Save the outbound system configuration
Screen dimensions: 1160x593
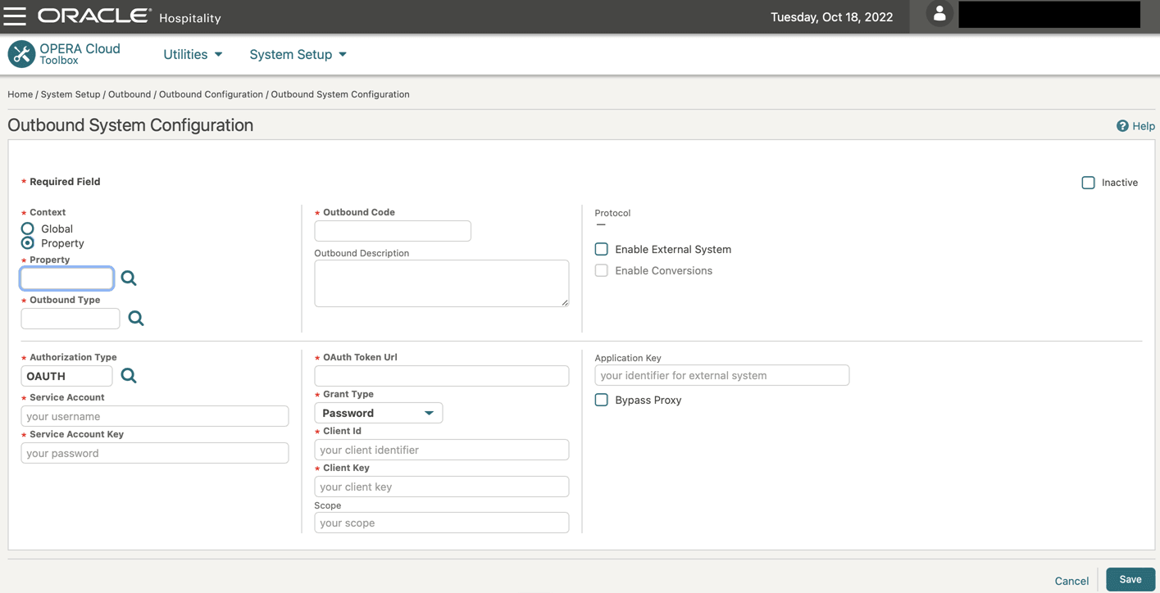(x=1130, y=578)
